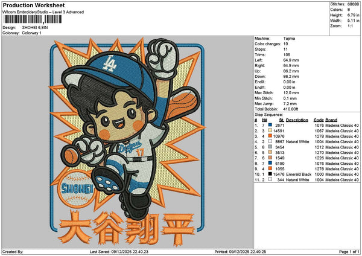Screen dimensions: 362x256
Task: Pick the tan swatch beside stitch count 3513
Action: tap(270, 152)
